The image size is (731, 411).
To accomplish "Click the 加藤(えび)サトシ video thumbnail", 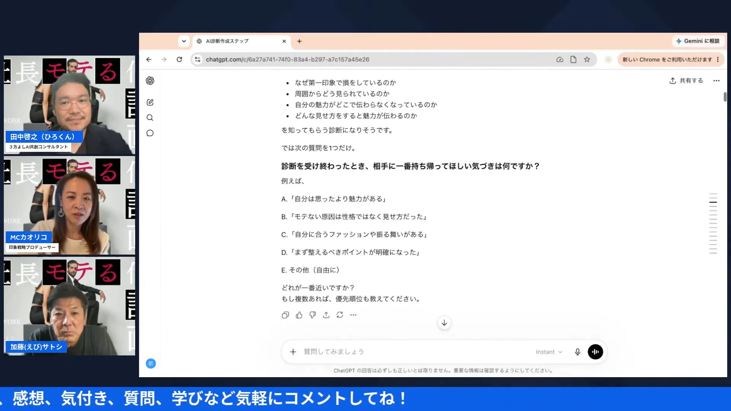I will coord(69,306).
